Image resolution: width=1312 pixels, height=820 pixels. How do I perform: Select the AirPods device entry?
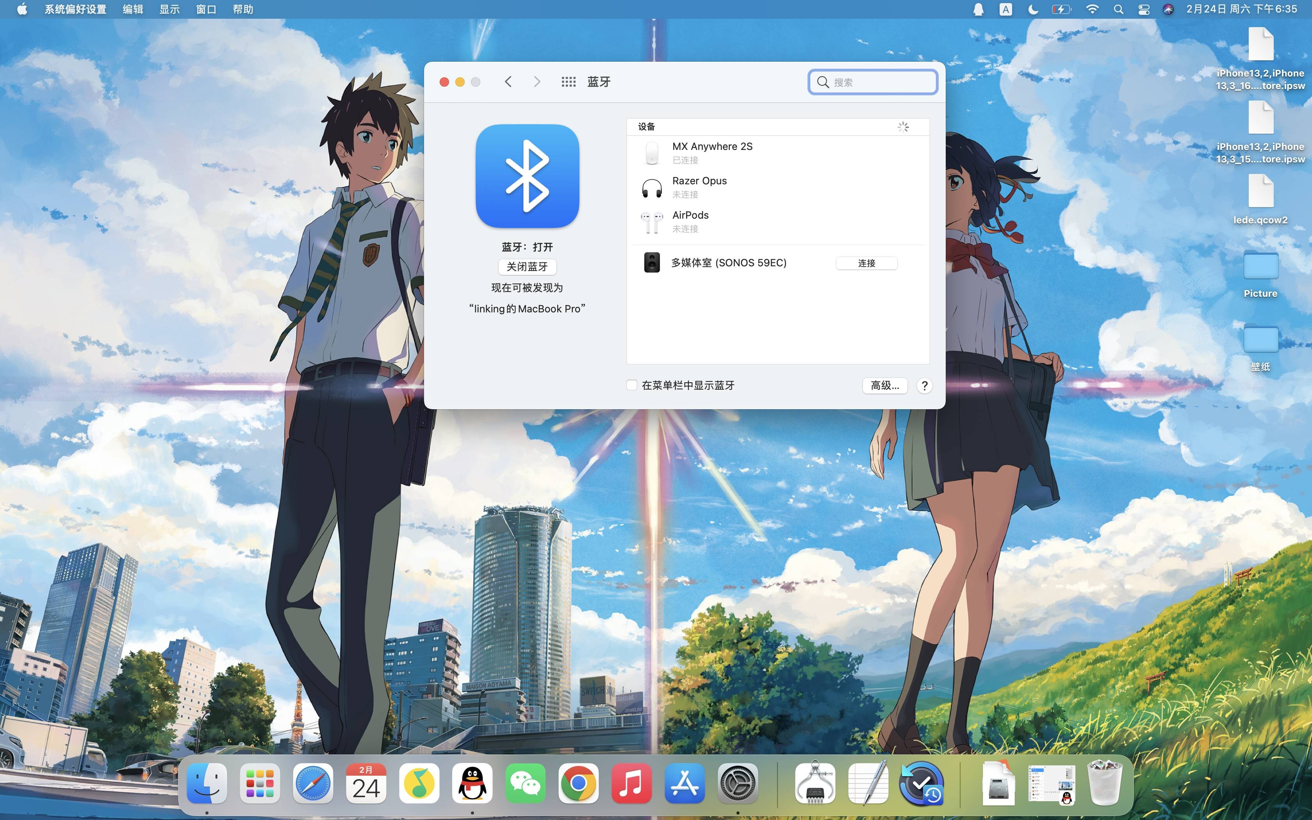tap(690, 221)
